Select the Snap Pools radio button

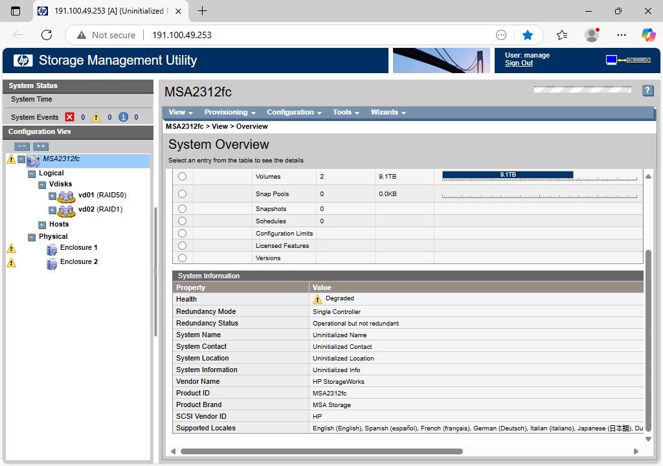tap(182, 194)
